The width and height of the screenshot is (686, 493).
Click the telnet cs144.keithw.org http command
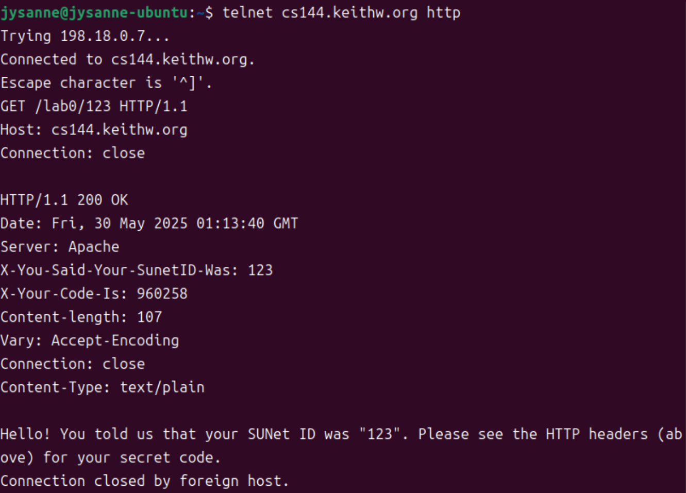click(341, 12)
